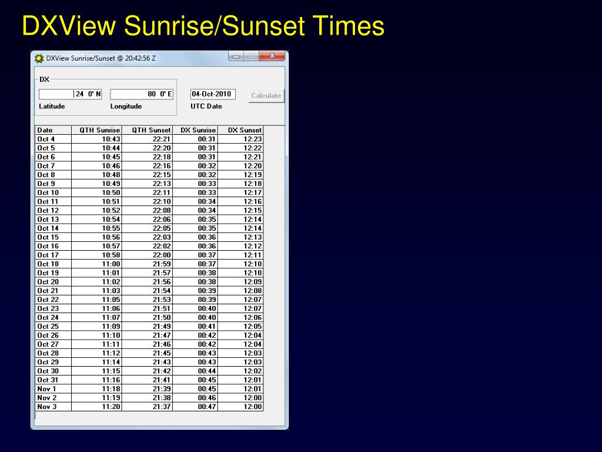Click DX Sunrise 00:47 for Nov 3
This screenshot has height=452, width=602.
[195, 407]
